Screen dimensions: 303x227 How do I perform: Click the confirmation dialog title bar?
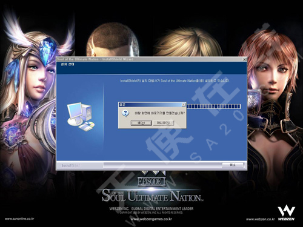(x=150, y=105)
